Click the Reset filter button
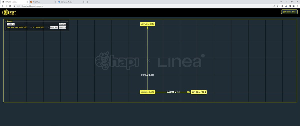 [x=54, y=27]
